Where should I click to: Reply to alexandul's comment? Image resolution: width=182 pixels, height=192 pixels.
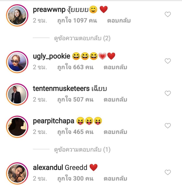click(x=115, y=178)
